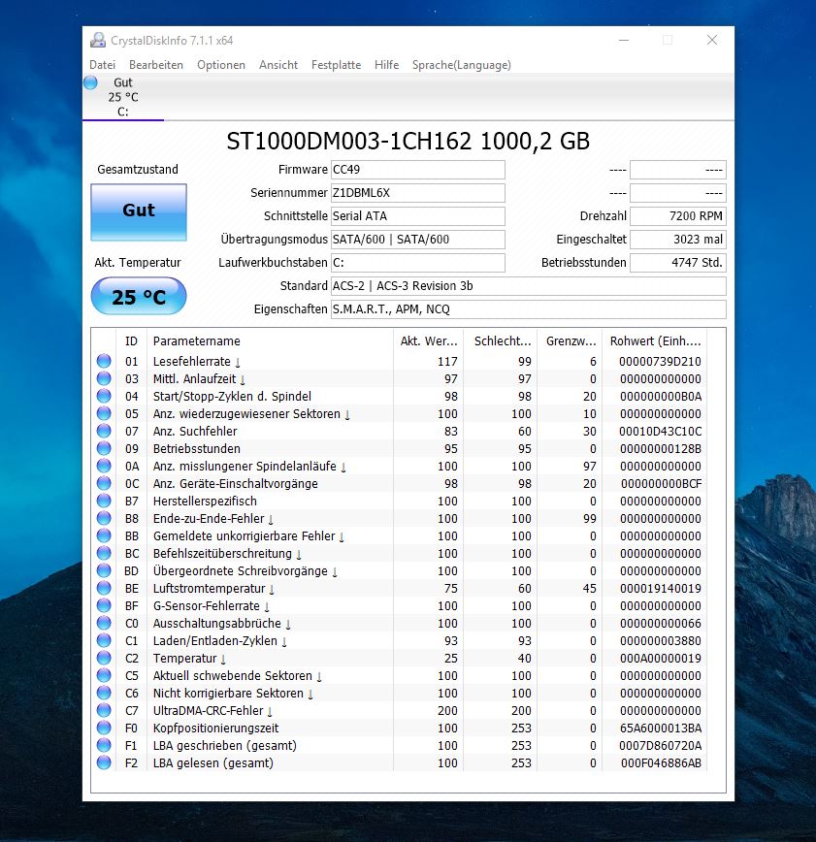The height and width of the screenshot is (842, 816).
Task: Click status icon of wiederzugewiesener Sektoren row
Action: point(104,413)
